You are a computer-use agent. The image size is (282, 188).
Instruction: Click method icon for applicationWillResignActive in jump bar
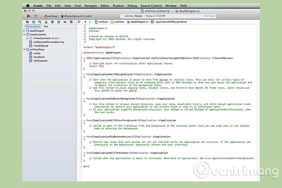[152, 22]
